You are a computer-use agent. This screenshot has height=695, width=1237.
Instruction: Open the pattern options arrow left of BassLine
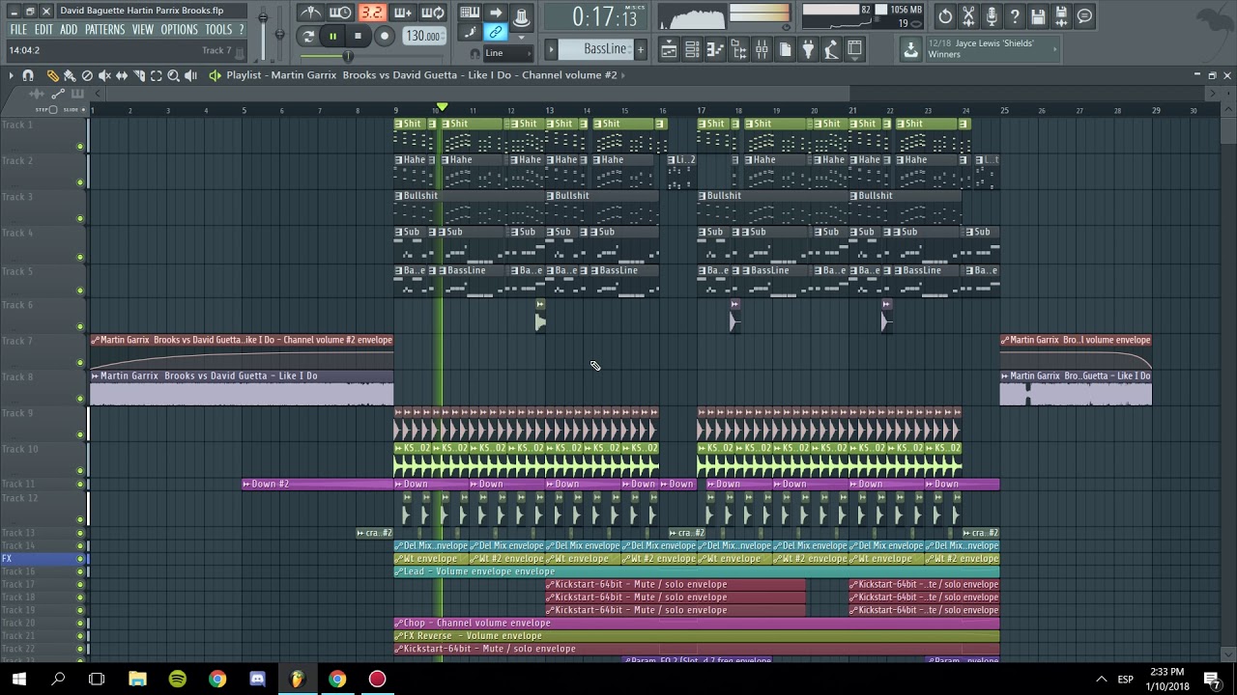[x=551, y=49]
